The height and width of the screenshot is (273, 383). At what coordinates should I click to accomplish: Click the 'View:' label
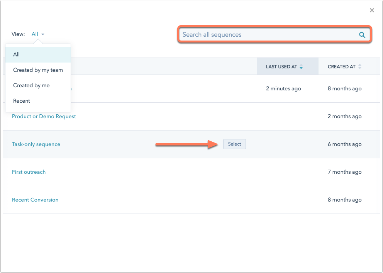pos(18,34)
